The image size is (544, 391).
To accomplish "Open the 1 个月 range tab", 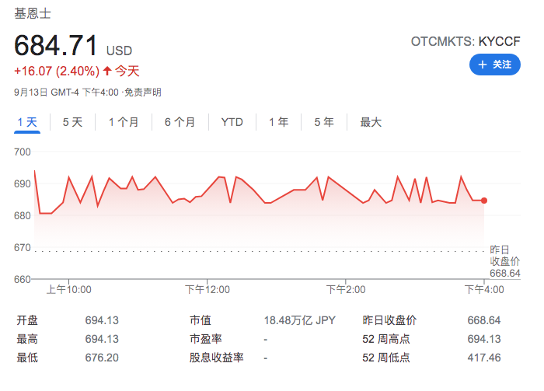I will 124,122.
